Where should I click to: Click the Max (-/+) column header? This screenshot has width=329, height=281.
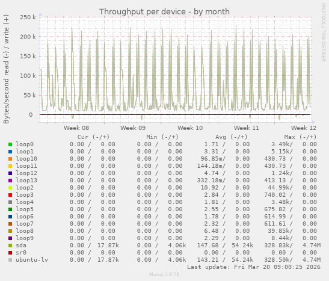point(300,137)
